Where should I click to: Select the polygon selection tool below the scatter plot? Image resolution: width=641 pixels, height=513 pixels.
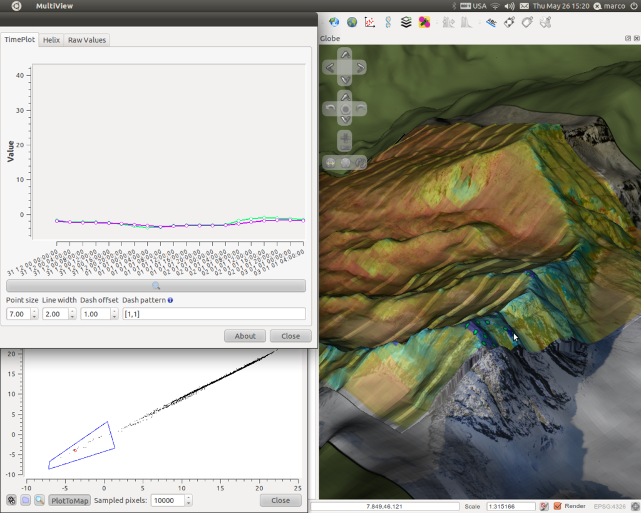25,500
